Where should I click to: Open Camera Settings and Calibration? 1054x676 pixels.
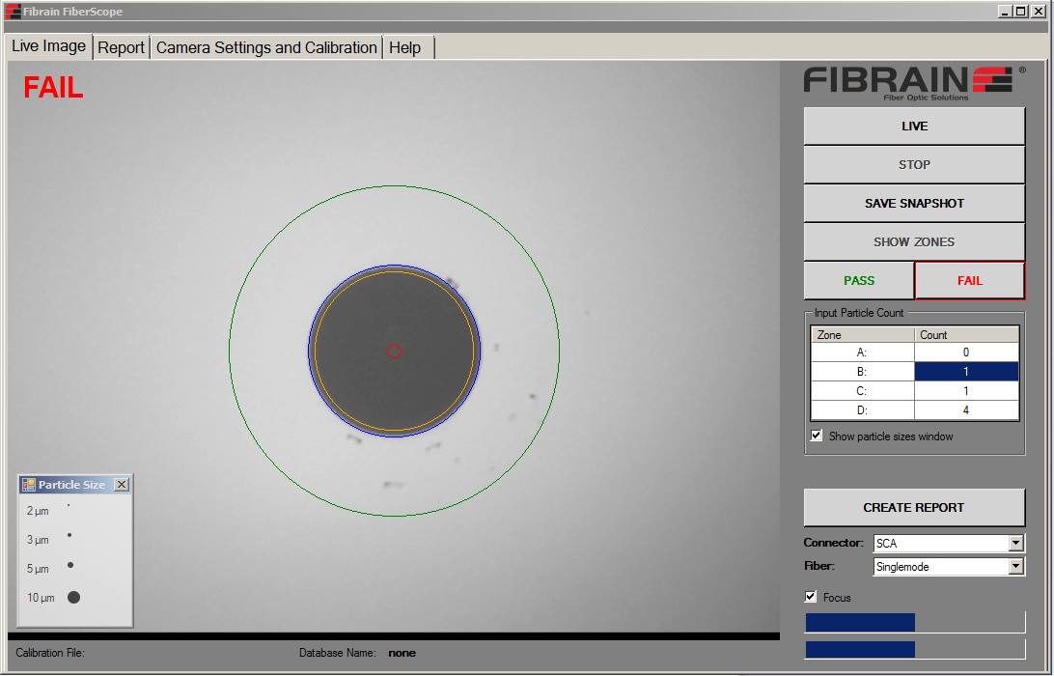pyautogui.click(x=266, y=46)
